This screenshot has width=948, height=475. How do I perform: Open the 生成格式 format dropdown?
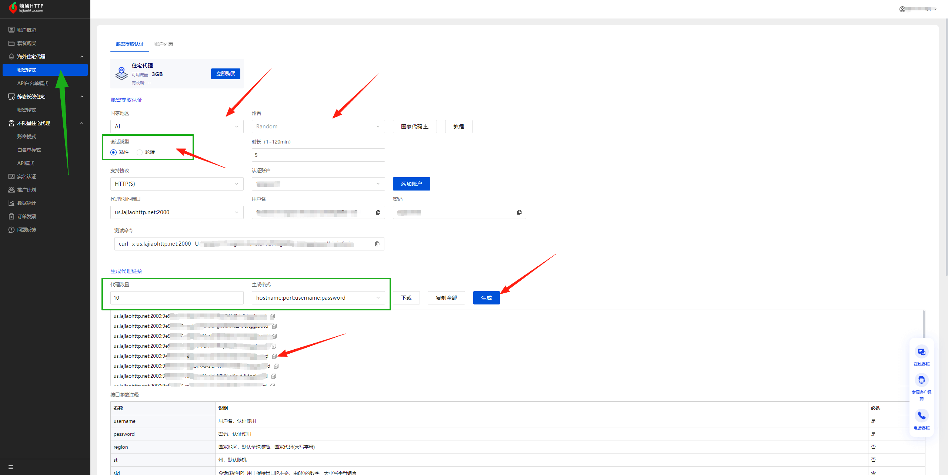(318, 298)
